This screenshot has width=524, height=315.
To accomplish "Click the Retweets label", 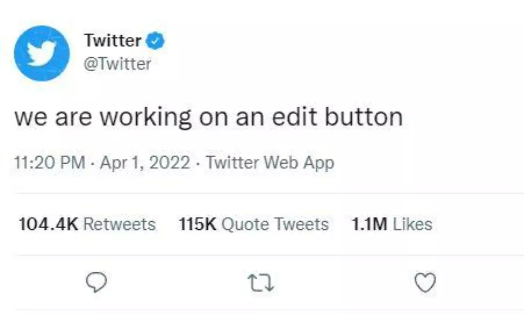I will click(120, 224).
